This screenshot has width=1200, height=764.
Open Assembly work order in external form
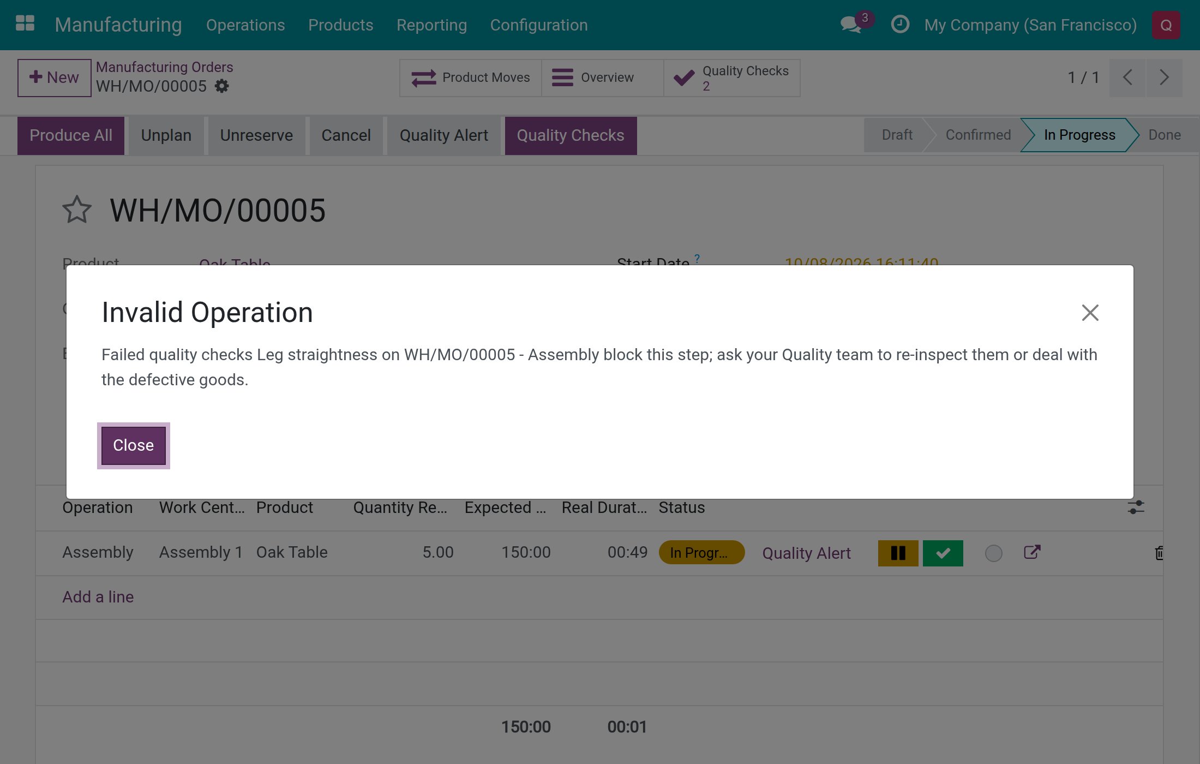(1032, 552)
